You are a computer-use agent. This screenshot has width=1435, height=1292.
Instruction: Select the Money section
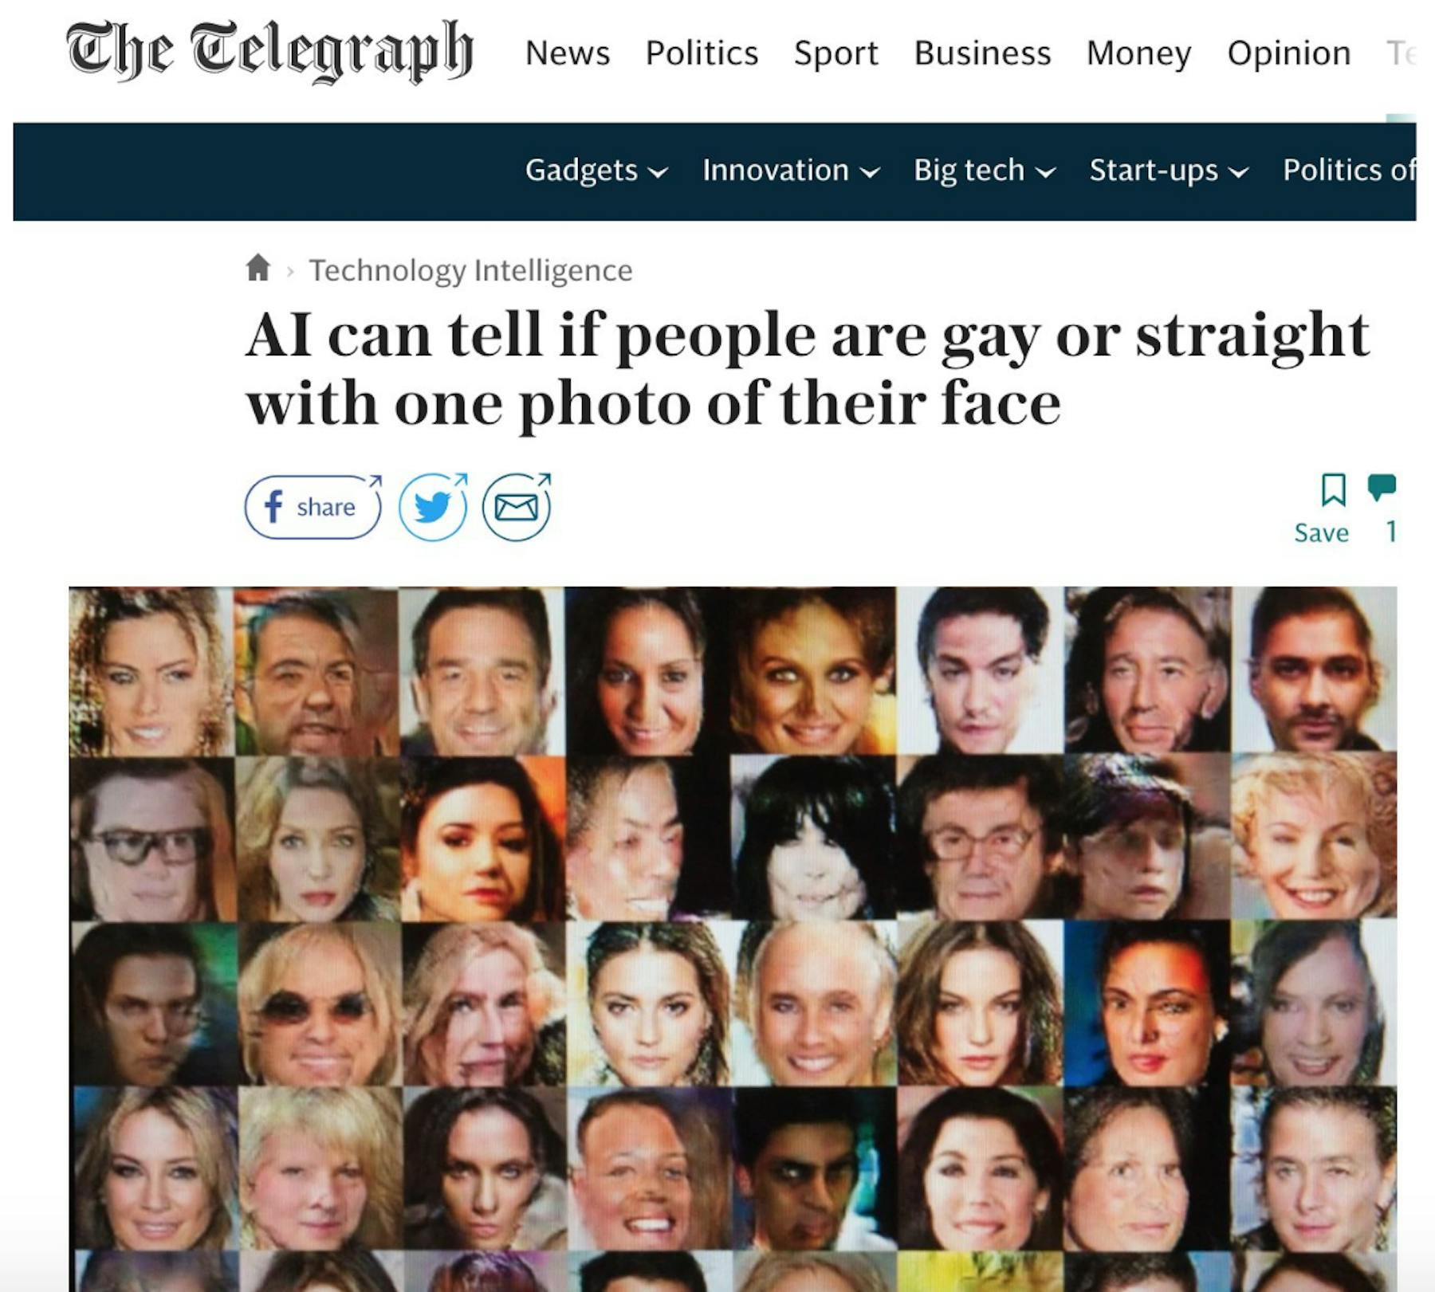click(1138, 53)
